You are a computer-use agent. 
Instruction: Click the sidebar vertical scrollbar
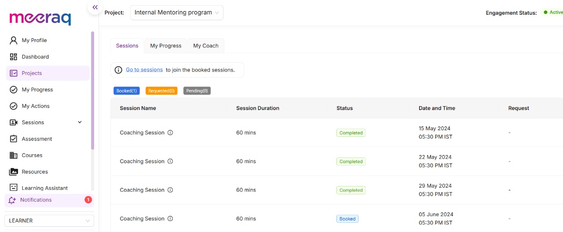click(92, 90)
